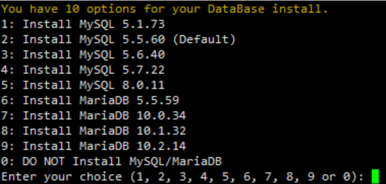
Task: Select the 'Install MariaDB 10.1.32' line
Action: pos(94,131)
